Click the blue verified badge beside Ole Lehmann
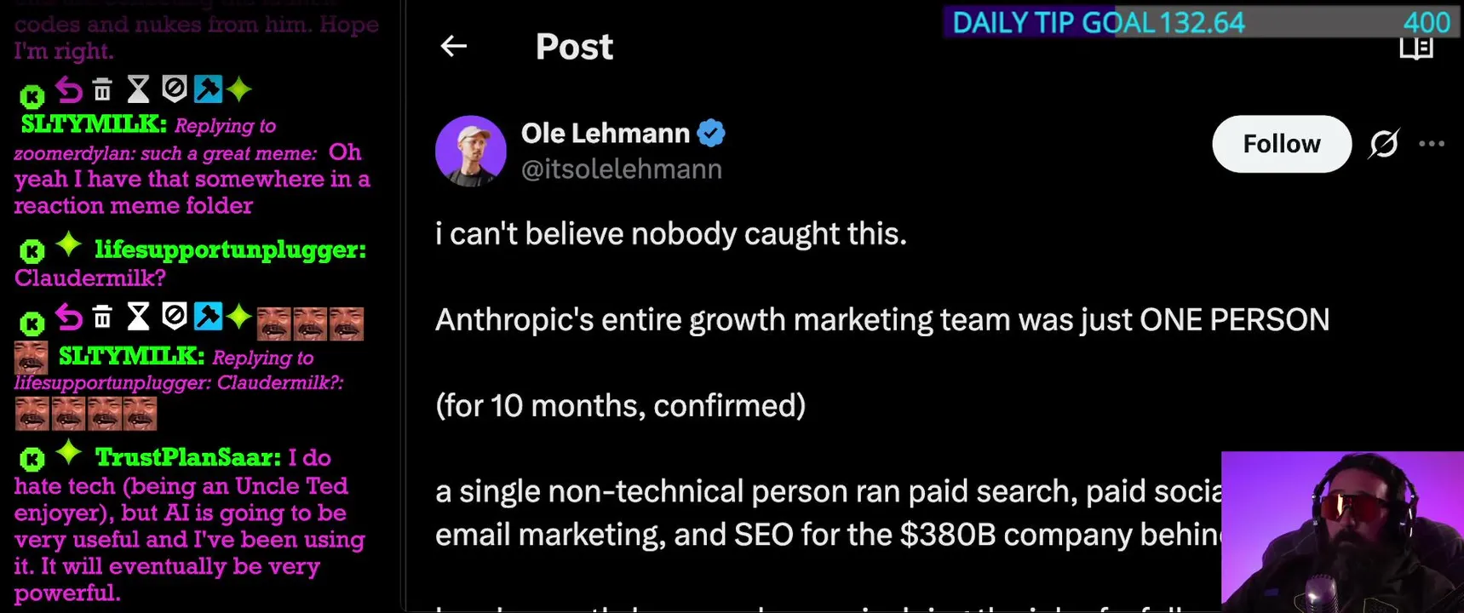The height and width of the screenshot is (613, 1464). (711, 133)
